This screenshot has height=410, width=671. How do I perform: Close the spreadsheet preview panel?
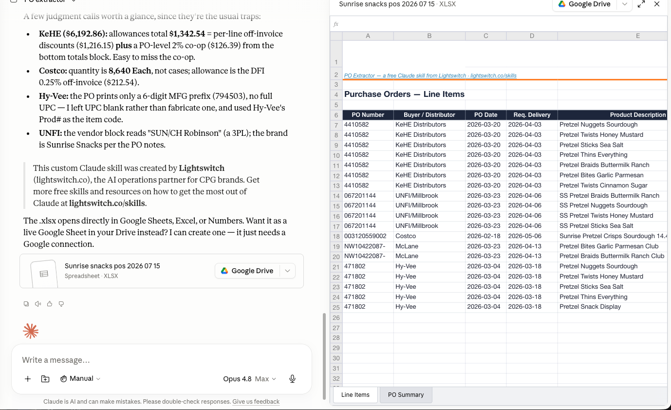657,4
